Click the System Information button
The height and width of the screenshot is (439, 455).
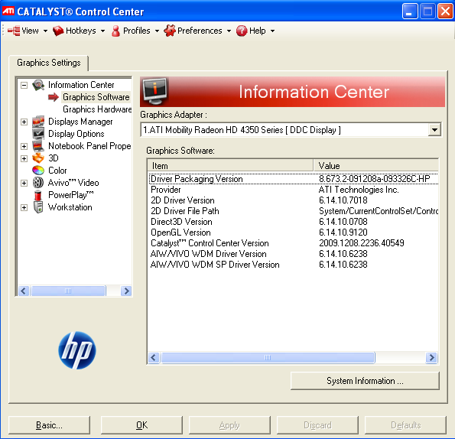click(x=365, y=381)
